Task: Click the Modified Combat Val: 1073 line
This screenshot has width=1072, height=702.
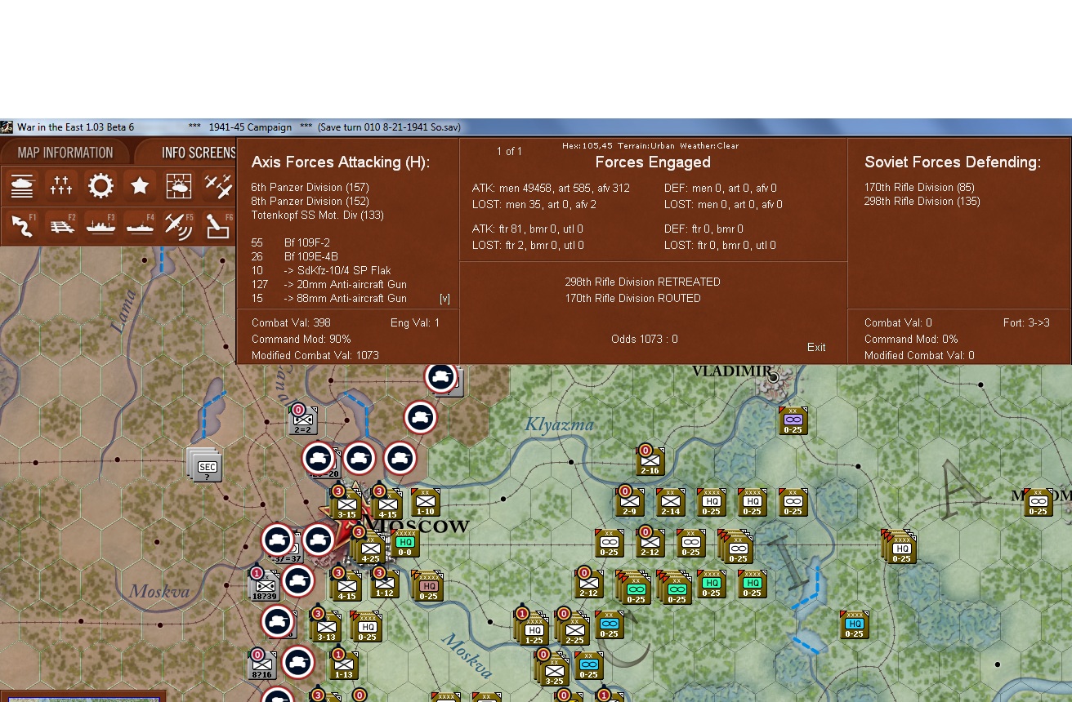Action: coord(315,356)
